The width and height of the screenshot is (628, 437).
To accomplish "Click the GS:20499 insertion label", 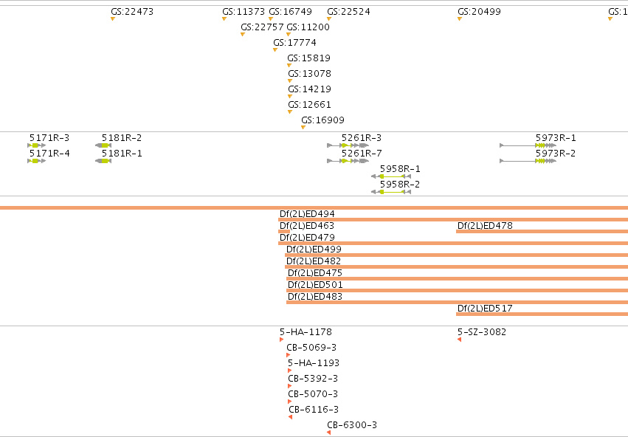I will point(479,12).
